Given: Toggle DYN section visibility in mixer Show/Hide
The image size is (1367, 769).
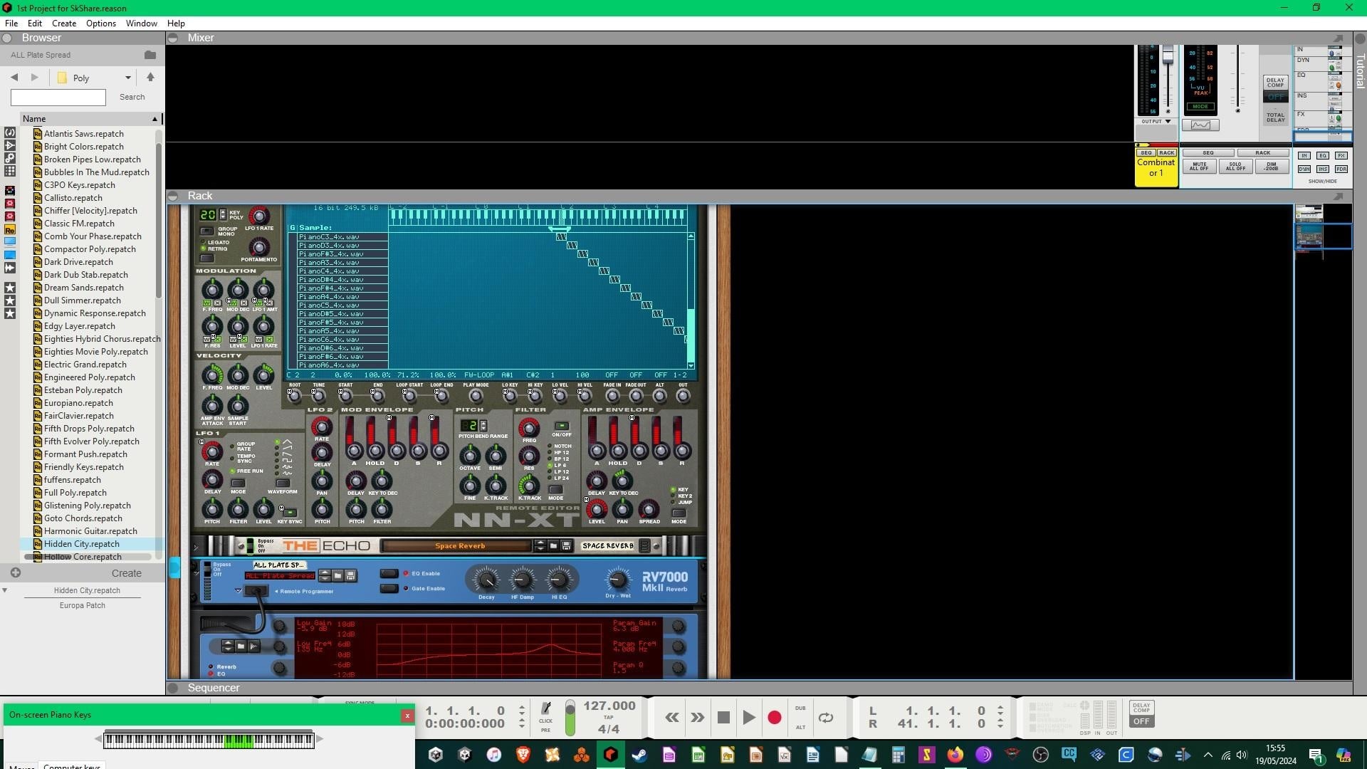Looking at the screenshot, I should [1304, 169].
